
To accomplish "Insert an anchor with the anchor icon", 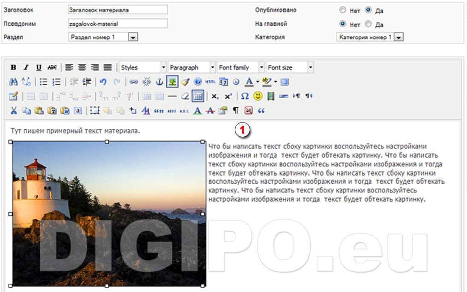I will (160, 82).
